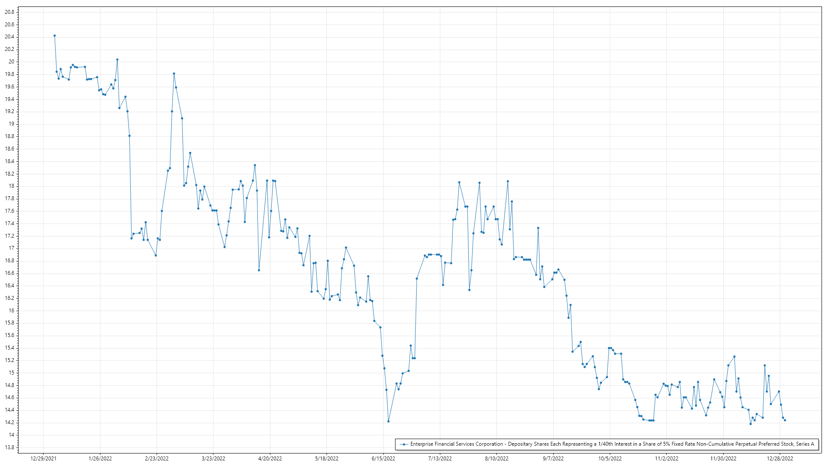This screenshot has width=828, height=466.
Task: Click the 11/30/2022 x-axis date label
Action: [723, 459]
